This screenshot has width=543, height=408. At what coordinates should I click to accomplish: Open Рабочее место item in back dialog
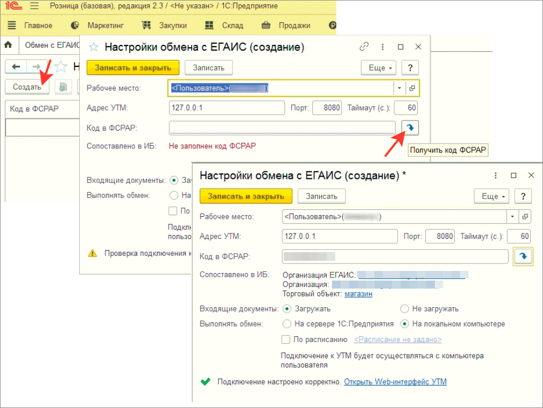[x=412, y=88]
